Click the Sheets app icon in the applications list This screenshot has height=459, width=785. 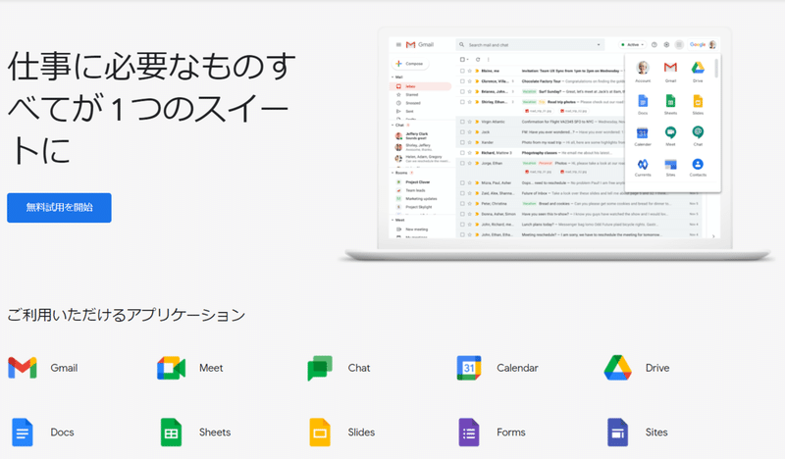(x=171, y=432)
